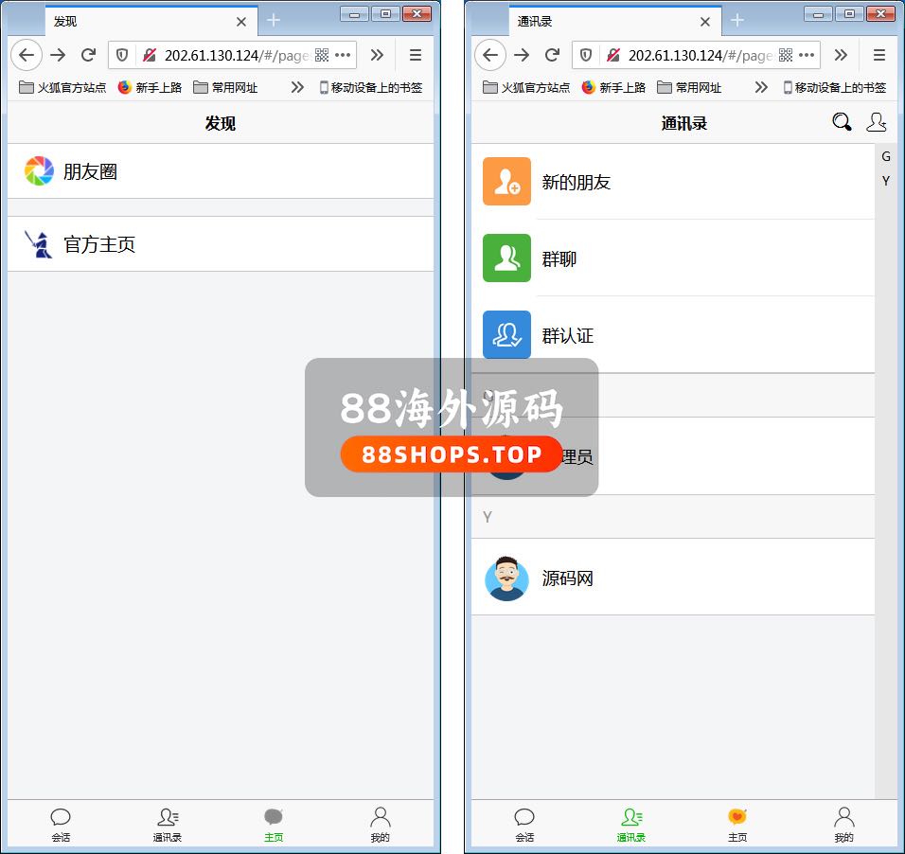Image resolution: width=905 pixels, height=854 pixels.
Task: Jump to letter G in the index sidebar
Action: (x=886, y=156)
